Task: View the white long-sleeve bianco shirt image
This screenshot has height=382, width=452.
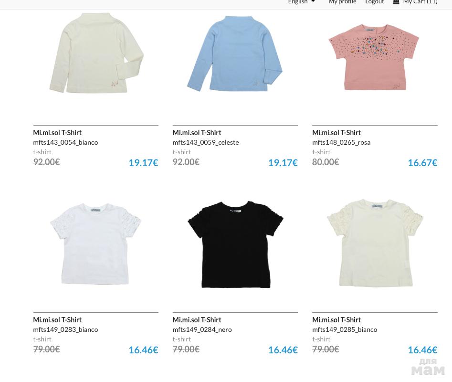Action: (96, 53)
